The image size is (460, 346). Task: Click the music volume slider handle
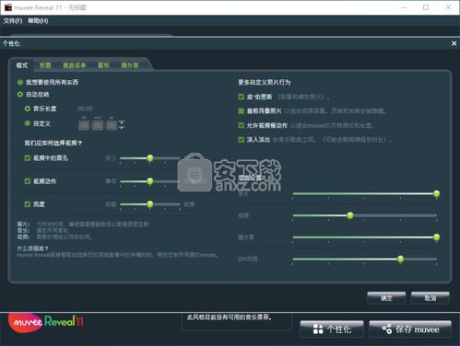coord(436,193)
